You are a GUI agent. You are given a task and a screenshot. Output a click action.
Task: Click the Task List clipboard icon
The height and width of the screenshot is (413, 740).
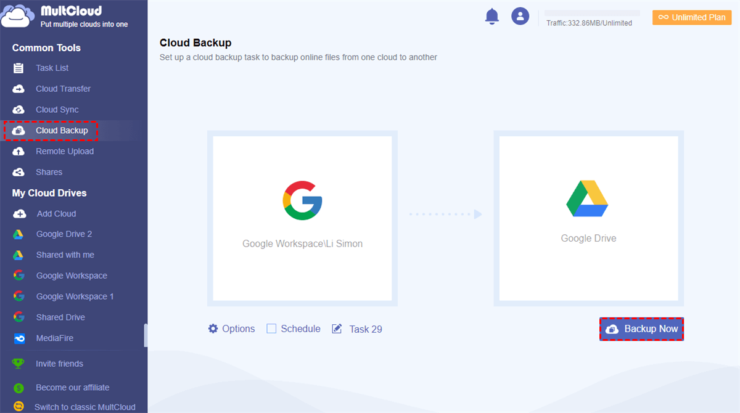(18, 68)
